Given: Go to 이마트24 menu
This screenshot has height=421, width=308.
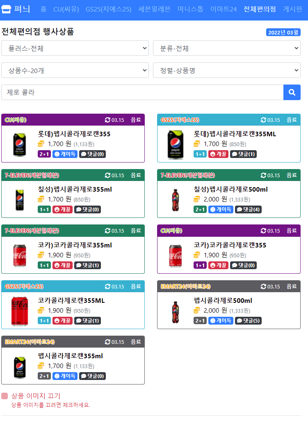Looking at the screenshot, I should pyautogui.click(x=224, y=9).
